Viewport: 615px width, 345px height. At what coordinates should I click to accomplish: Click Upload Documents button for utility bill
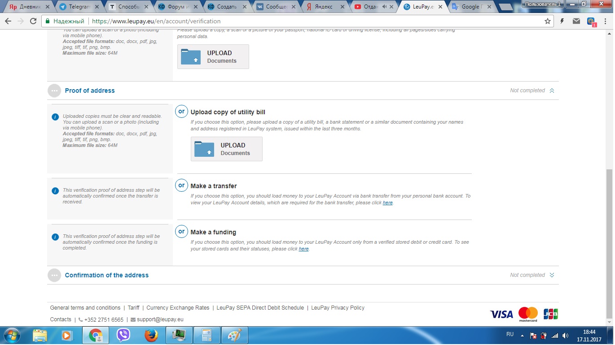click(227, 149)
